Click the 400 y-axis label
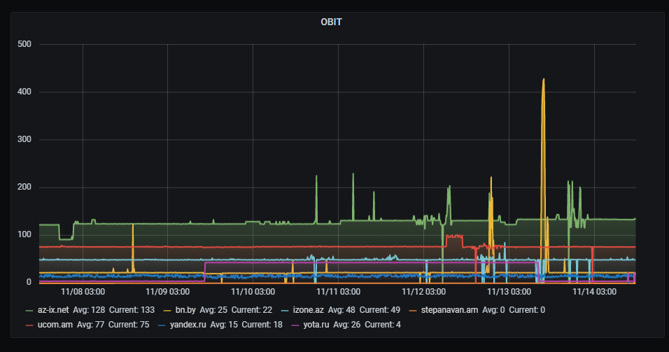 click(x=24, y=92)
